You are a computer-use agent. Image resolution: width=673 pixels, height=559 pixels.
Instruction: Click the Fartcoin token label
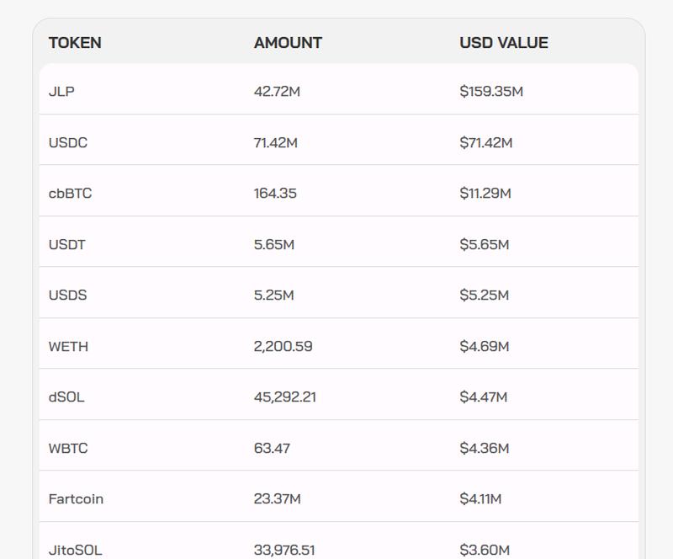pyautogui.click(x=76, y=498)
